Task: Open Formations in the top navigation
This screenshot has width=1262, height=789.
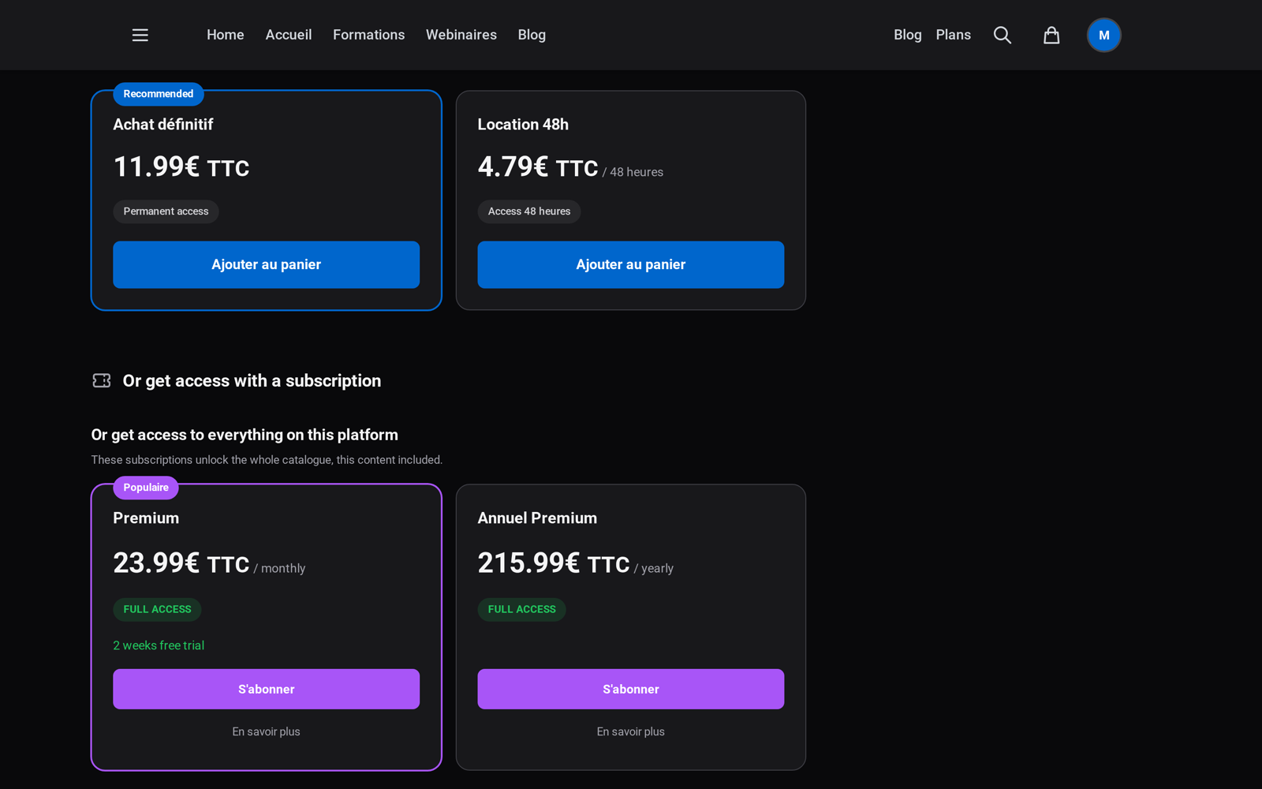Action: [368, 35]
